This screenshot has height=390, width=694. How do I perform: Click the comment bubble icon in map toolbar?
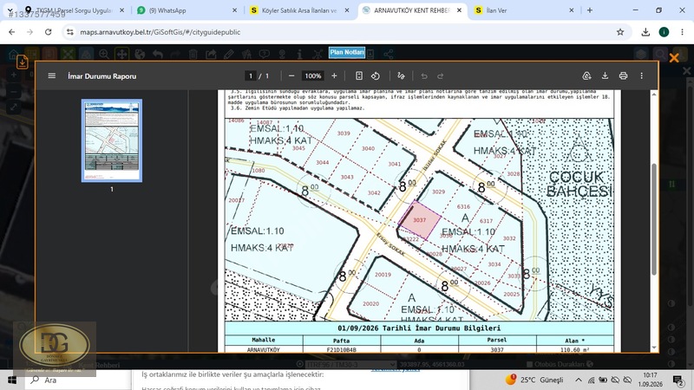click(x=265, y=54)
